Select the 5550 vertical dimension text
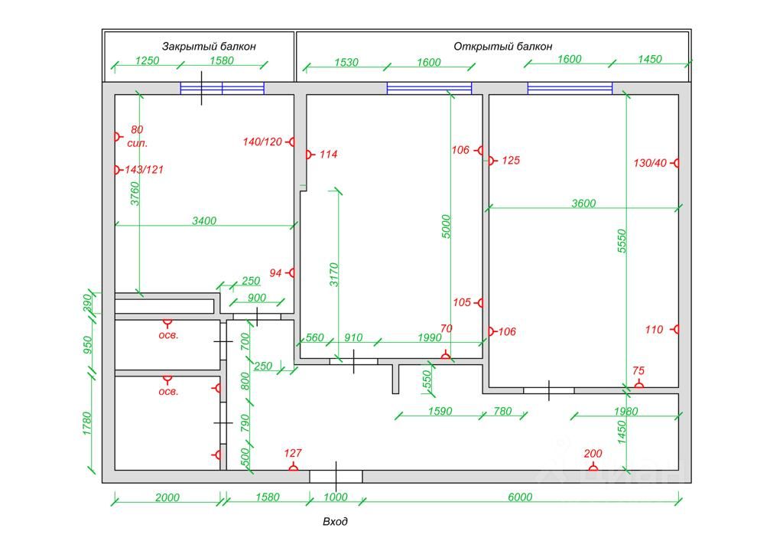The width and height of the screenshot is (783, 554). point(622,241)
